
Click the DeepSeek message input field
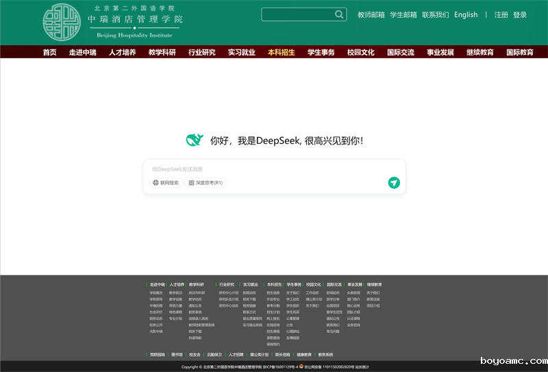pos(275,169)
